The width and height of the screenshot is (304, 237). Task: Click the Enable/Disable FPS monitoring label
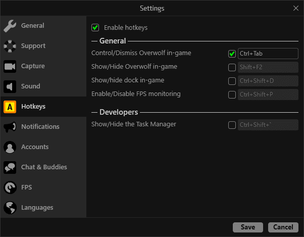[x=136, y=94]
